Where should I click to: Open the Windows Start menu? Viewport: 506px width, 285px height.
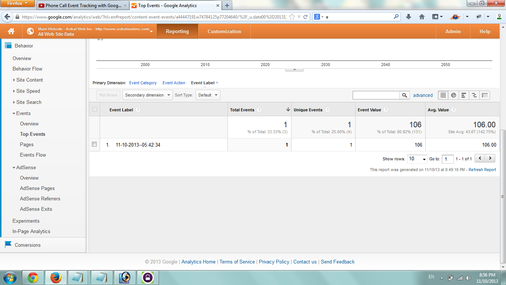[10, 277]
